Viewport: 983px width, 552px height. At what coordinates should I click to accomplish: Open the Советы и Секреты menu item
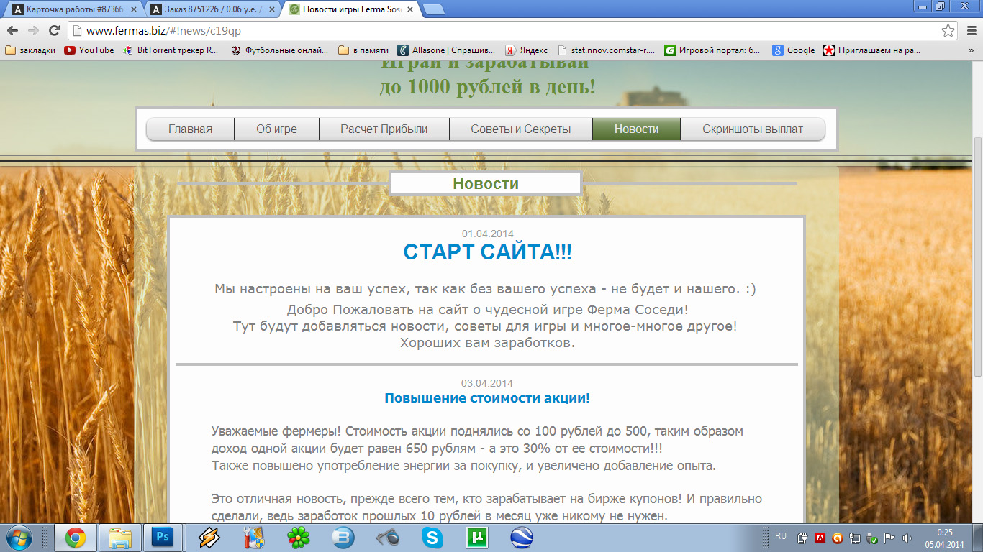click(x=521, y=129)
